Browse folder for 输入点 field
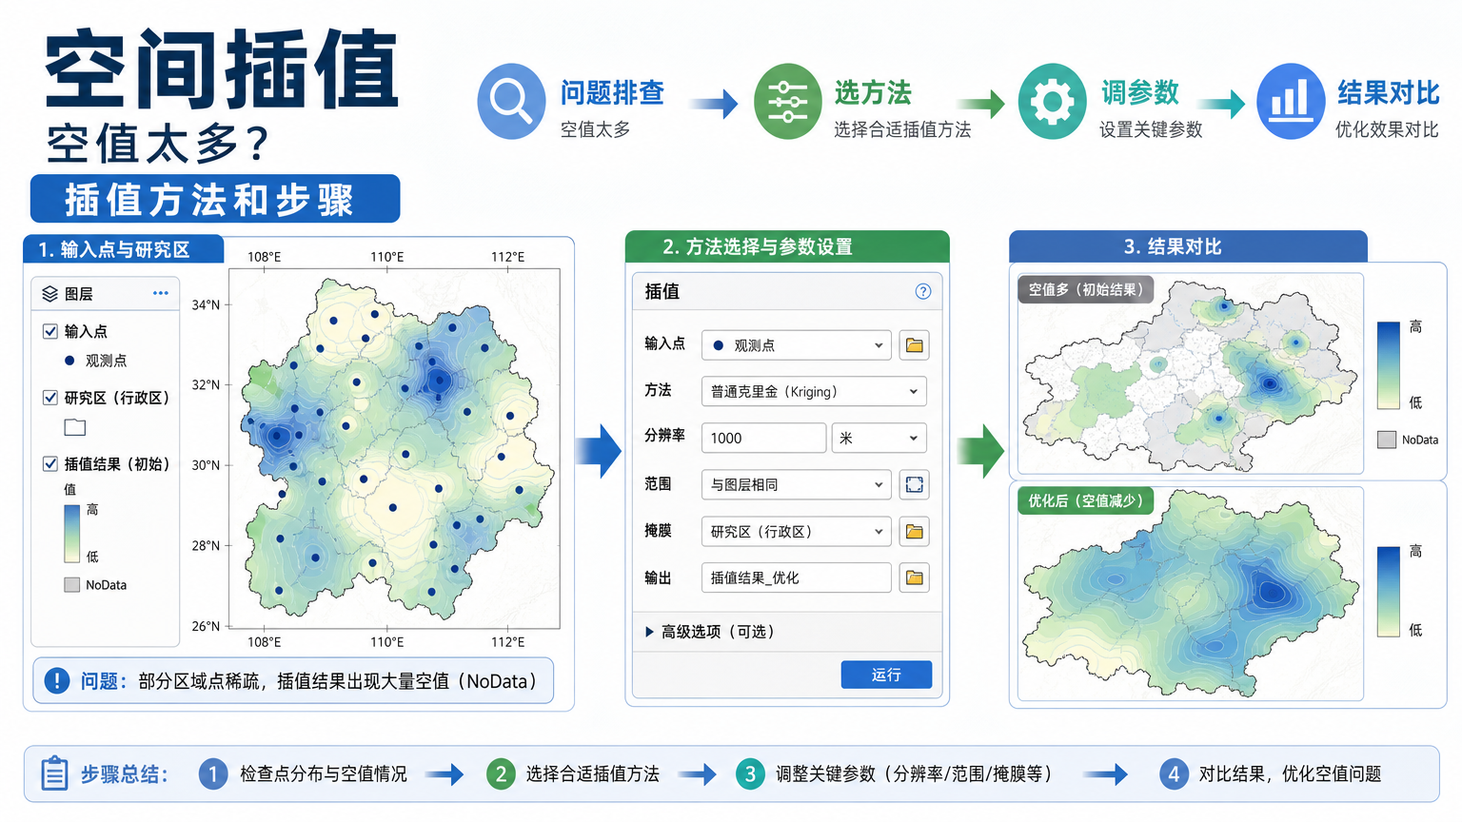The height and width of the screenshot is (822, 1462). (914, 345)
